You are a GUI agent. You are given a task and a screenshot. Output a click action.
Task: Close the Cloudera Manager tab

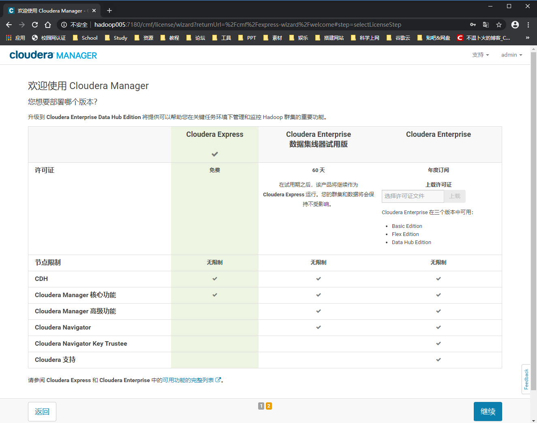coord(94,11)
